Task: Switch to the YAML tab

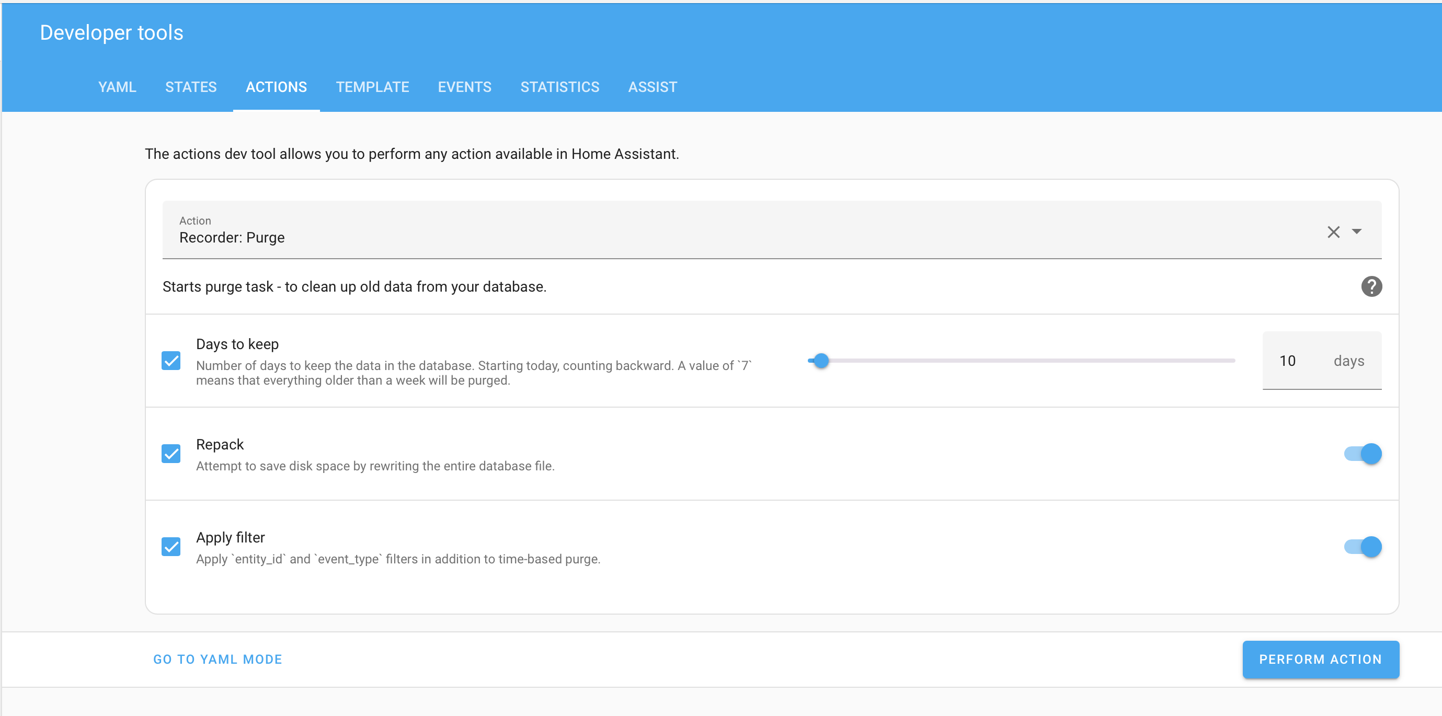Action: [x=117, y=87]
